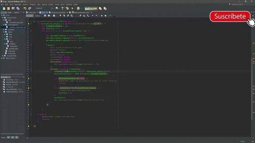
Task: Collapse the controladores folder node
Action: pos(4,25)
